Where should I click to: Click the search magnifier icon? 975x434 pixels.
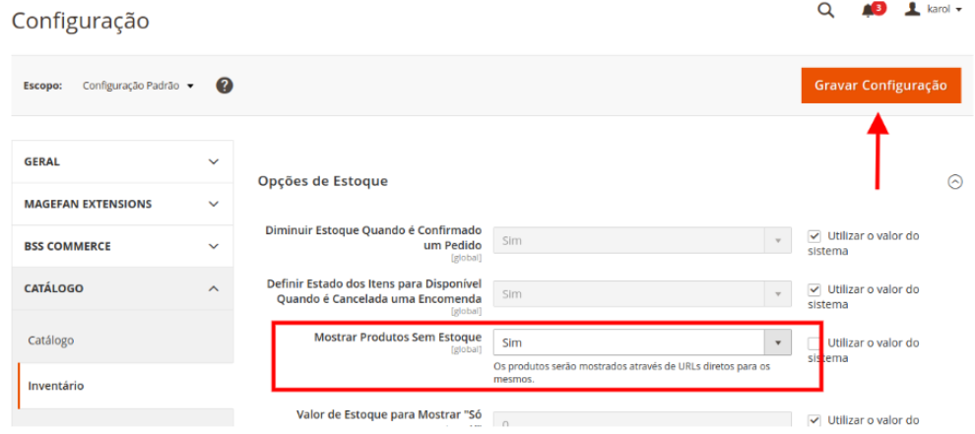click(826, 11)
